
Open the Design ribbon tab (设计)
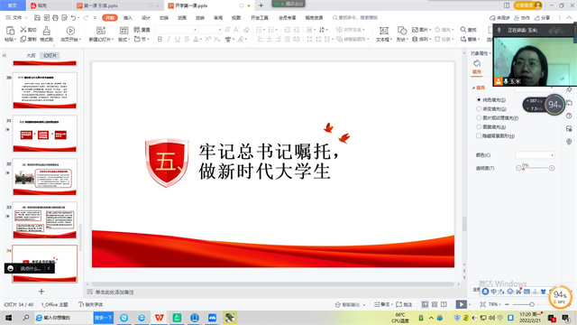pos(146,18)
